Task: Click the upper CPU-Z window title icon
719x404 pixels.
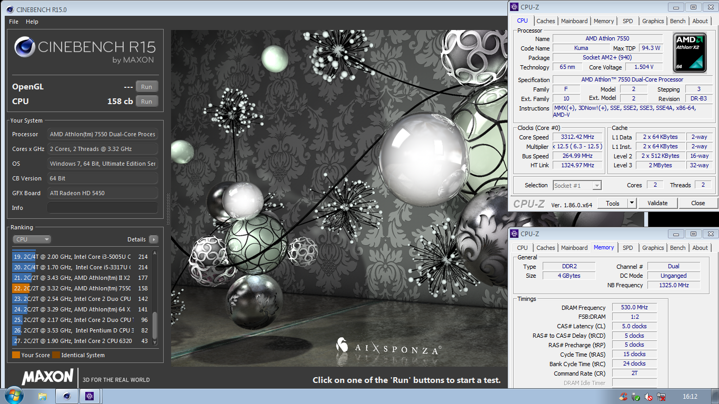Action: (514, 7)
